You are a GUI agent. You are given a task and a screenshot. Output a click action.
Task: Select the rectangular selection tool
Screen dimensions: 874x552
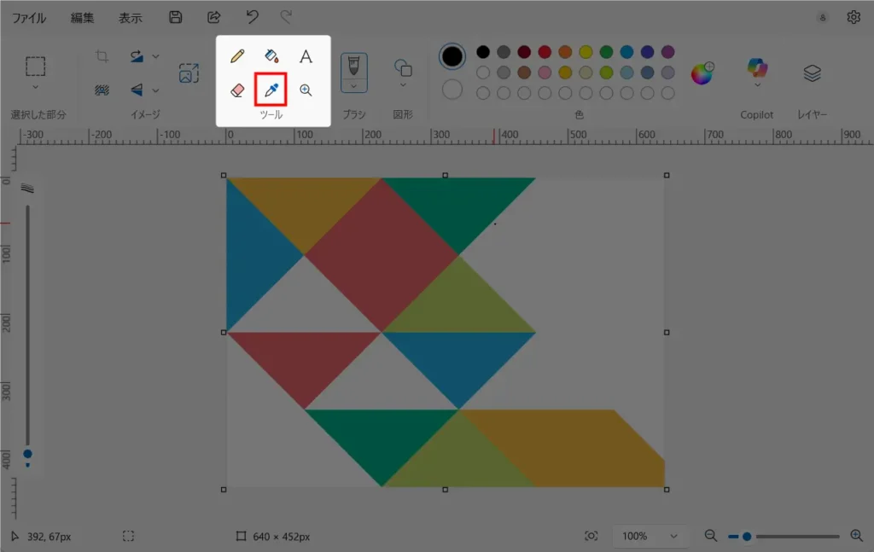click(36, 67)
